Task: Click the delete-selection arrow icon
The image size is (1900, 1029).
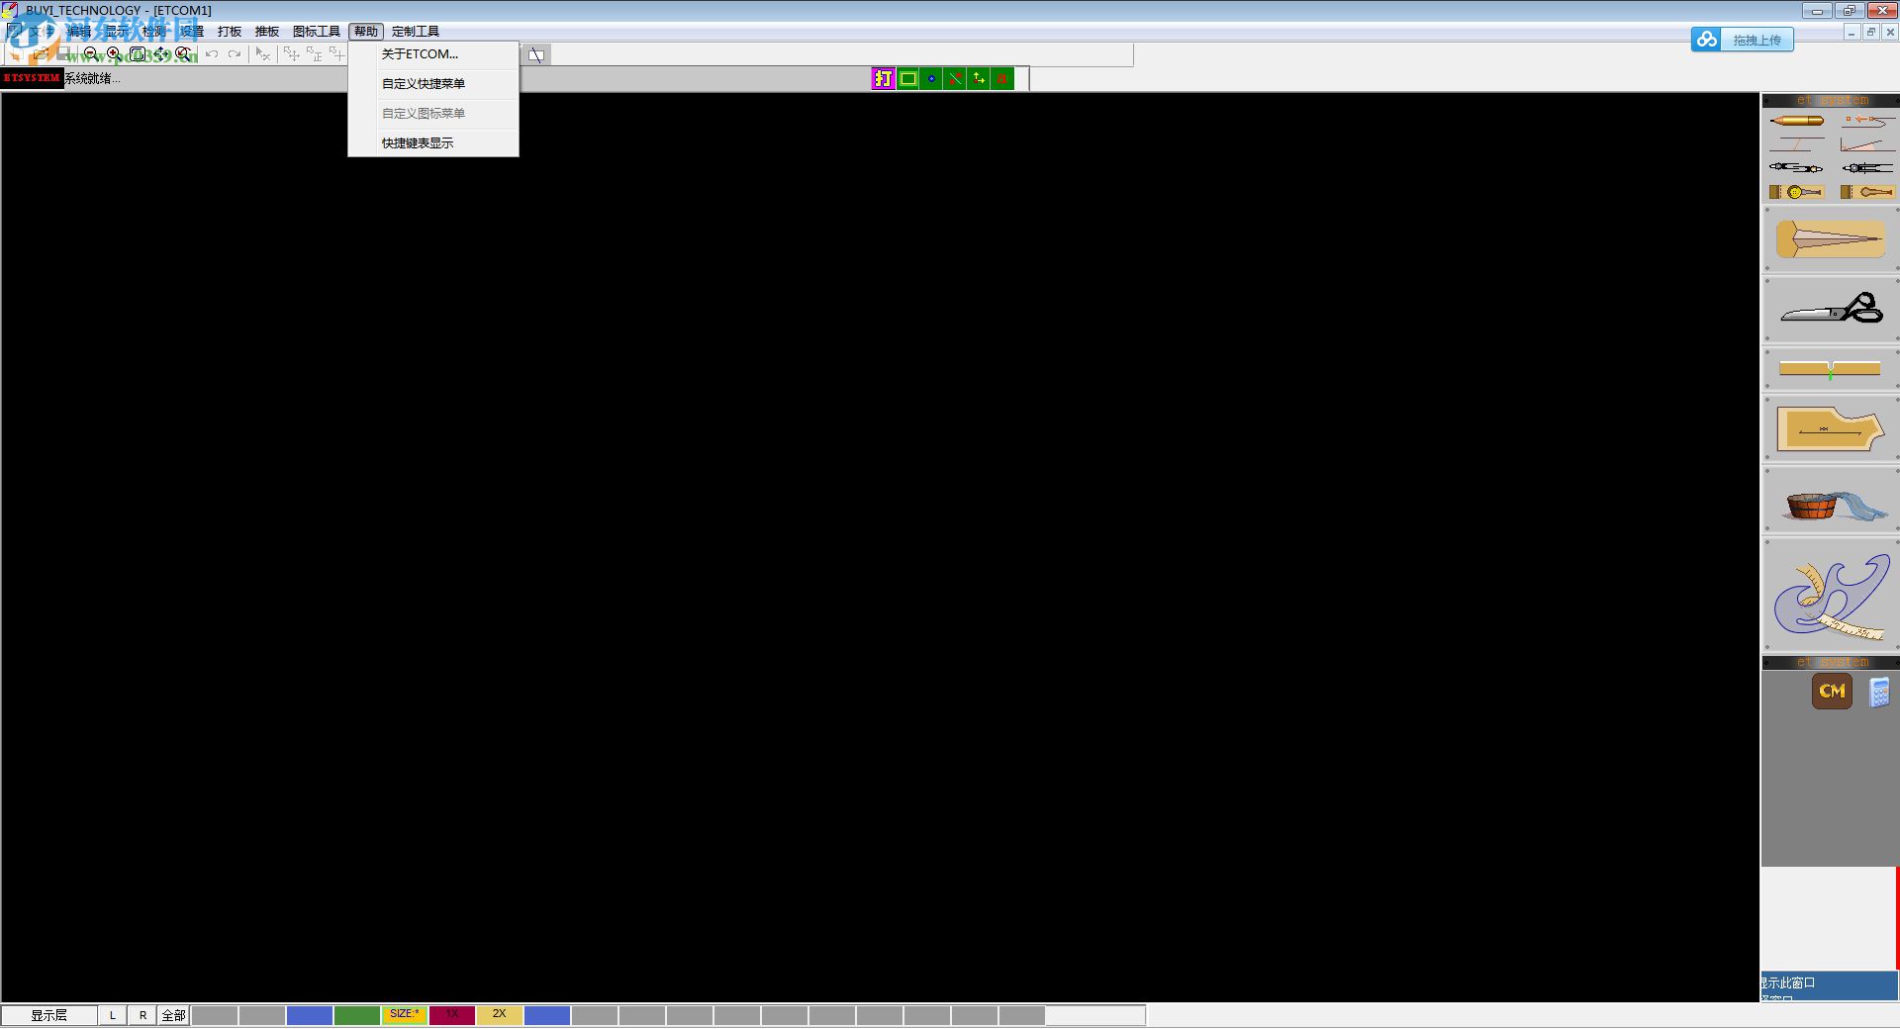Action: tap(262, 54)
